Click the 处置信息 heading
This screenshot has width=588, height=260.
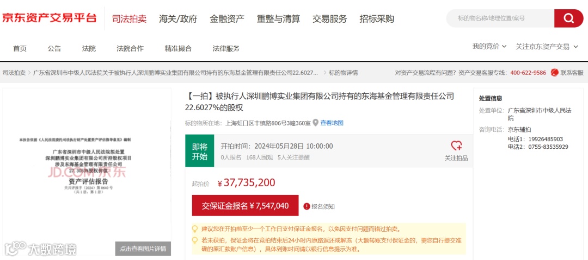click(491, 98)
